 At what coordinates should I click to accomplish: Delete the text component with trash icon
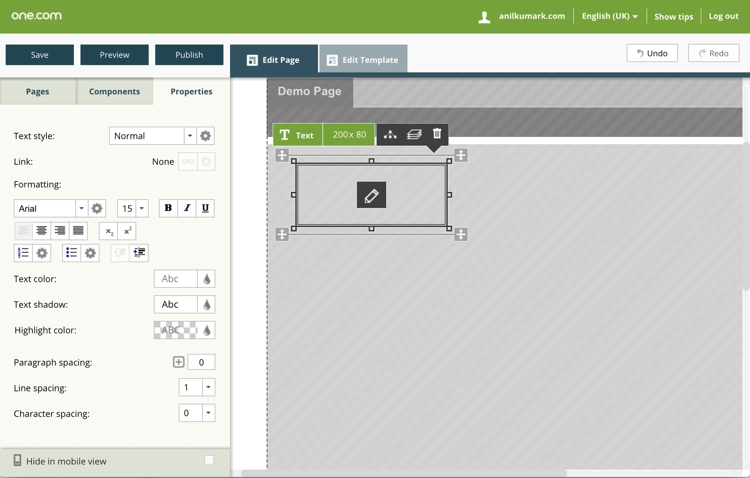(437, 134)
